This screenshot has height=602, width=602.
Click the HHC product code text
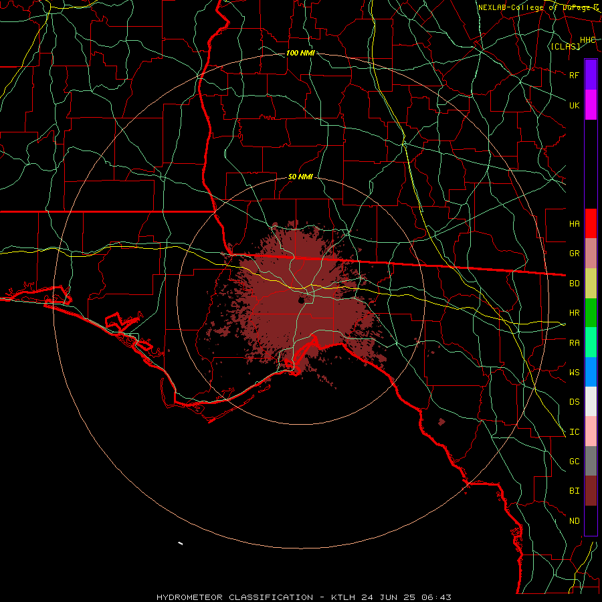[x=587, y=40]
